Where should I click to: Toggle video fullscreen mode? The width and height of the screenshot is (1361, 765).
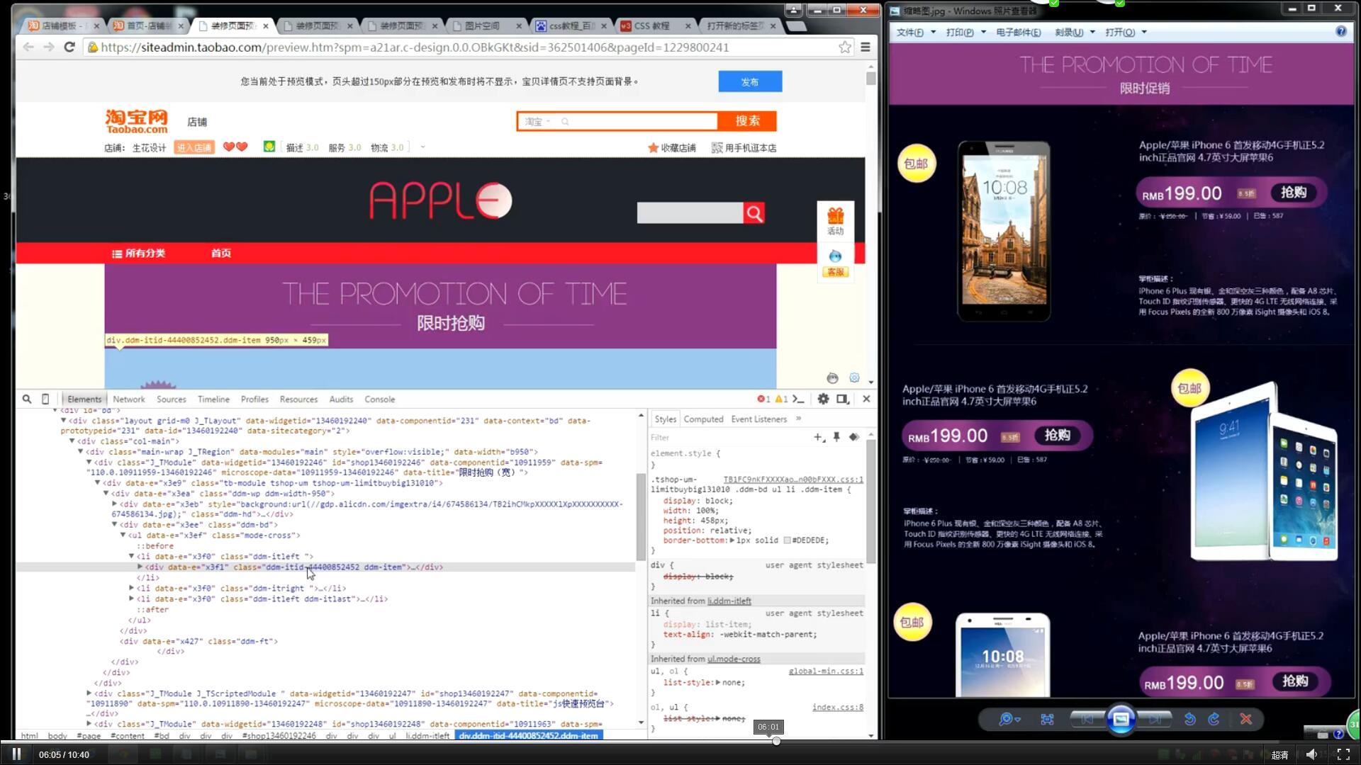coord(1343,754)
